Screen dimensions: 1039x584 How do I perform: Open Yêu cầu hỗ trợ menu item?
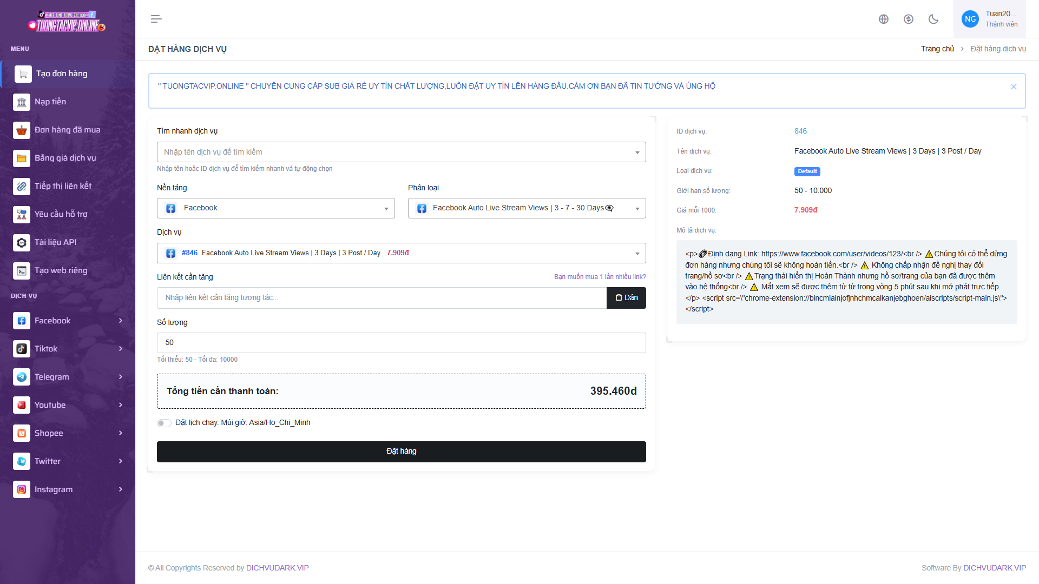coord(68,214)
